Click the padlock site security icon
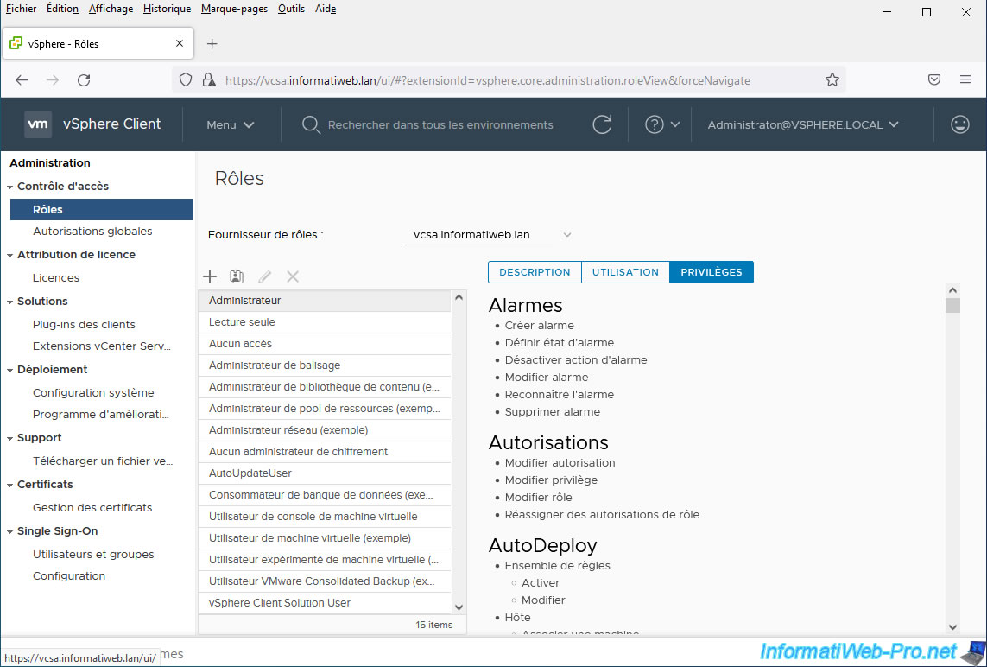The height and width of the screenshot is (667, 987). point(208,80)
